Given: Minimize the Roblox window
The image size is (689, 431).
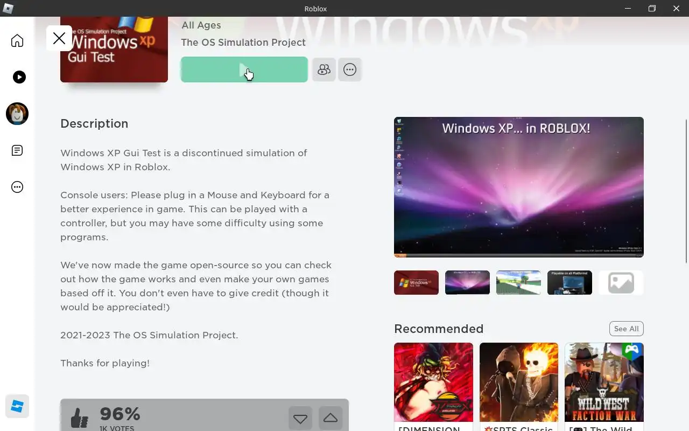Looking at the screenshot, I should tap(628, 8).
